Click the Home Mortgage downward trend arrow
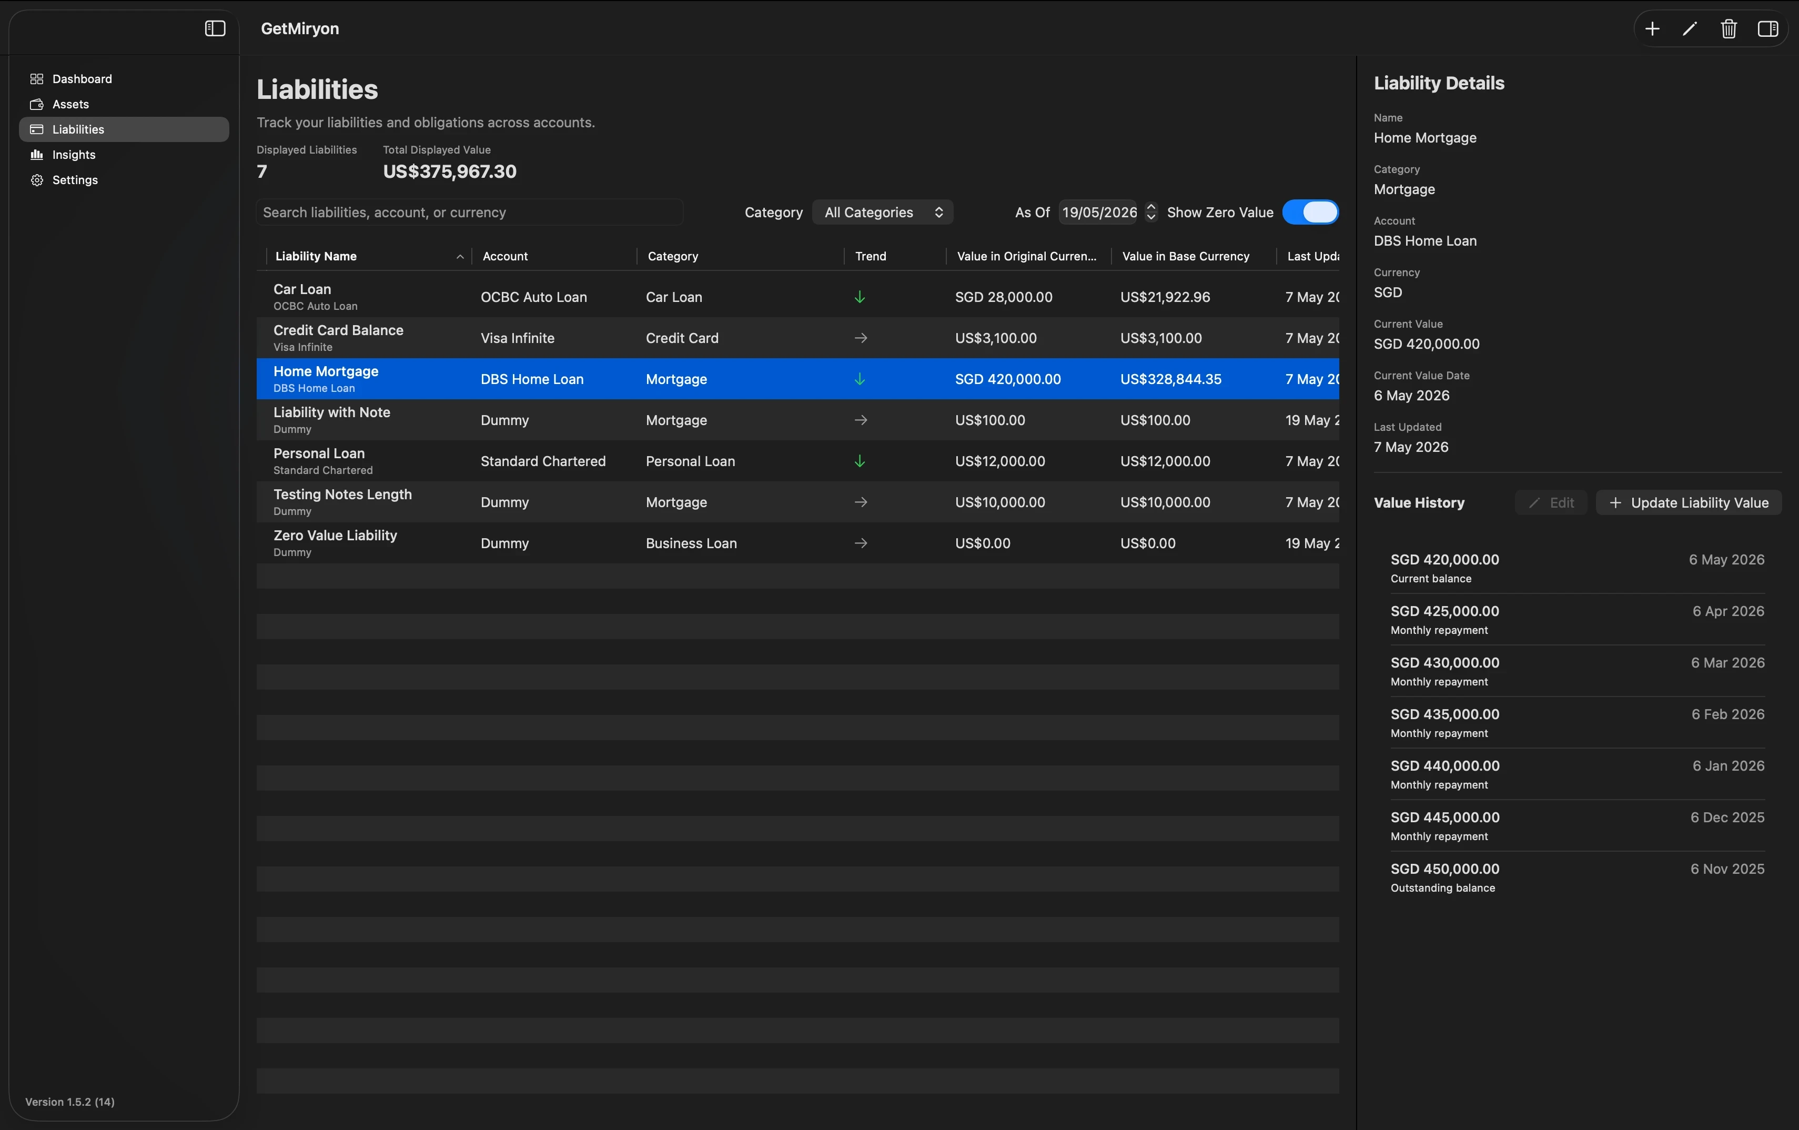The height and width of the screenshot is (1130, 1799). tap(860, 379)
